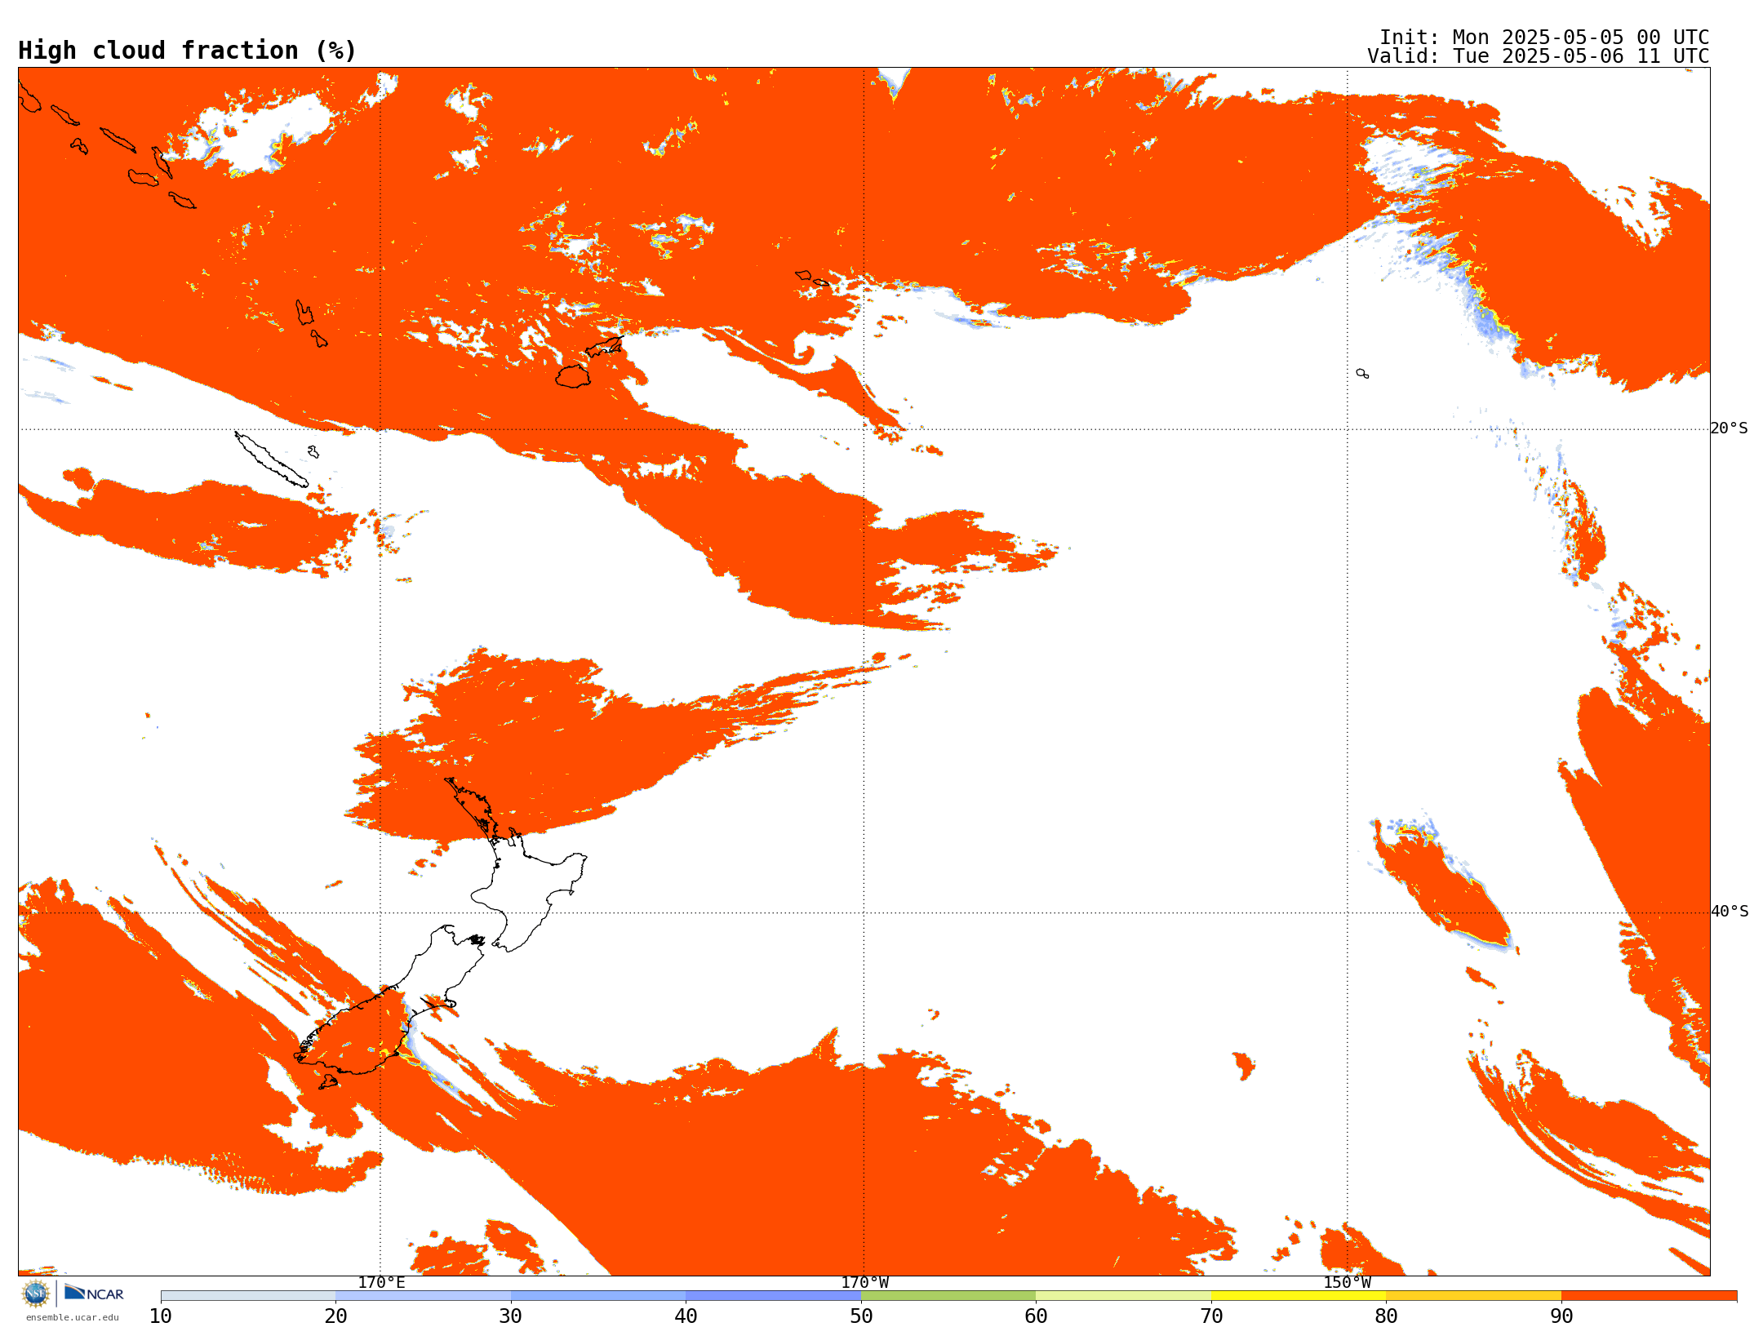Screen dimensions: 1763x1327
Task: Click the 'Valid: Tue 2025-05-06 11 UTC' text
Action: 1539,56
